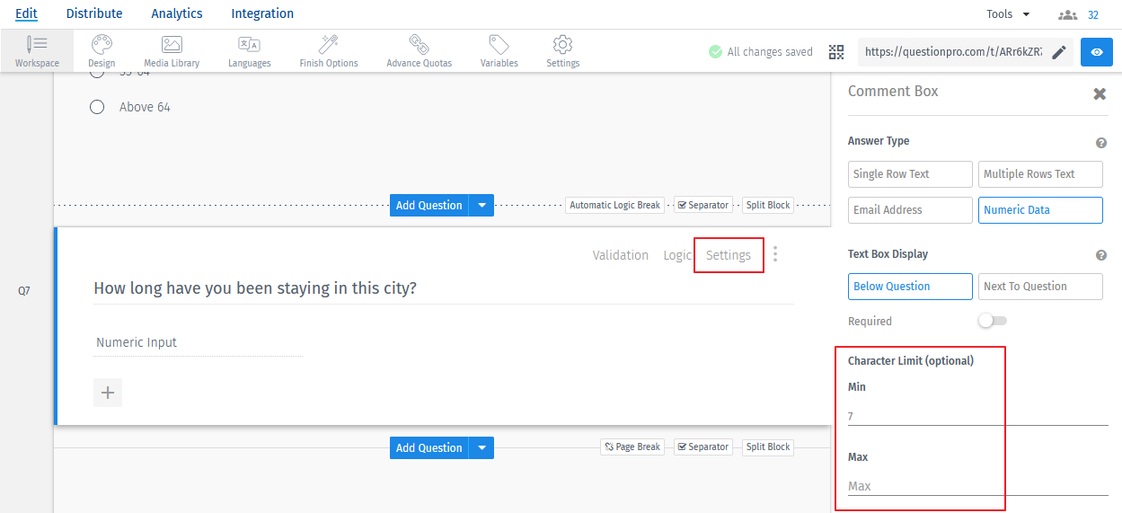Open the lower Add Question dropdown arrow

click(482, 447)
